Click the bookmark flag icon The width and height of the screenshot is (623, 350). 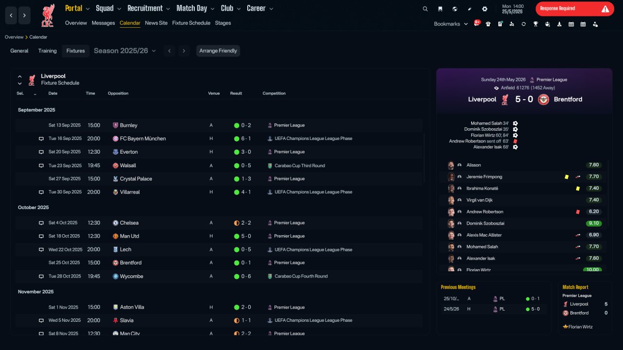point(440,9)
